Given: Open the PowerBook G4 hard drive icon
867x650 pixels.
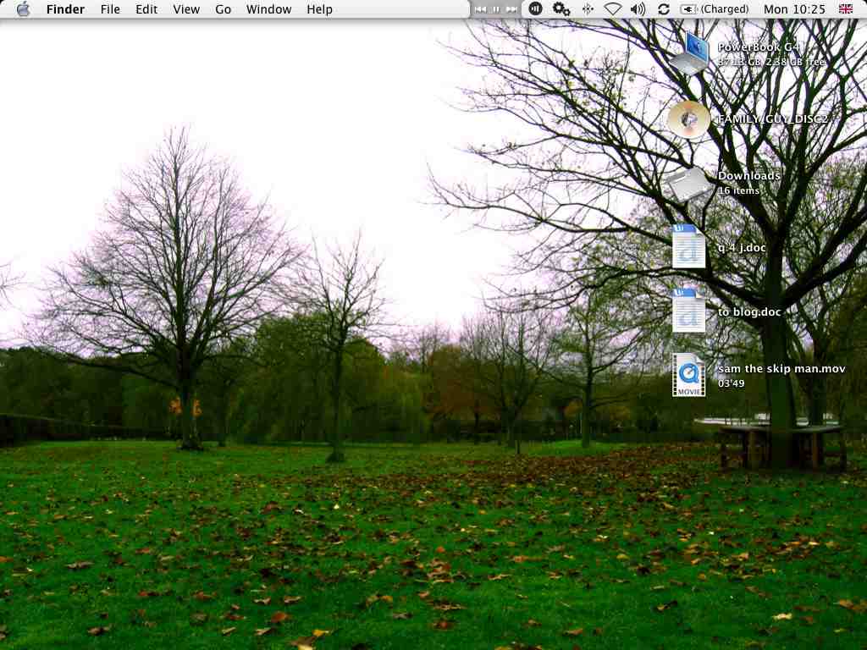Looking at the screenshot, I should (x=689, y=53).
